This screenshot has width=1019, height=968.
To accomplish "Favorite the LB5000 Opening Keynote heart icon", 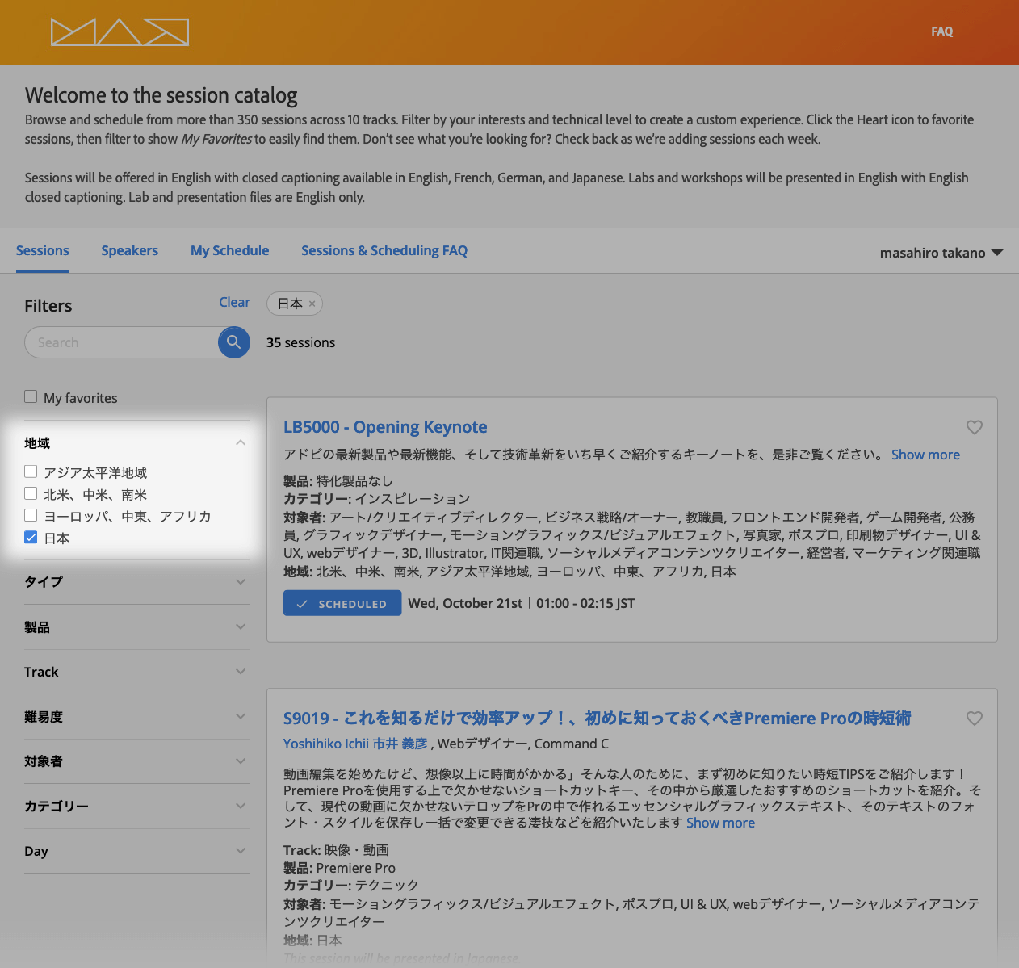I will 975,427.
